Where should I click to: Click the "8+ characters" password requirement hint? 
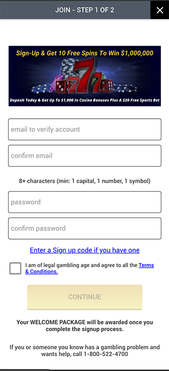tap(85, 181)
